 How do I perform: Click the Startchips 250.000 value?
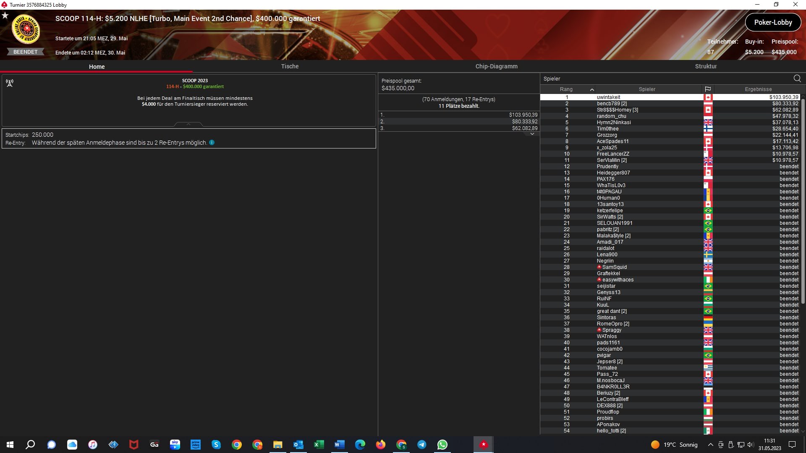(42, 135)
